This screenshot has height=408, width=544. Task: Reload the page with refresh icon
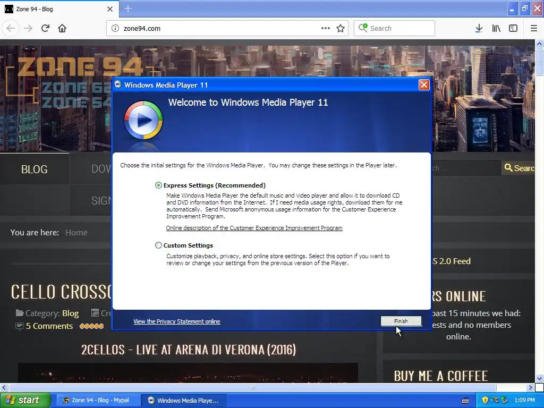45,28
